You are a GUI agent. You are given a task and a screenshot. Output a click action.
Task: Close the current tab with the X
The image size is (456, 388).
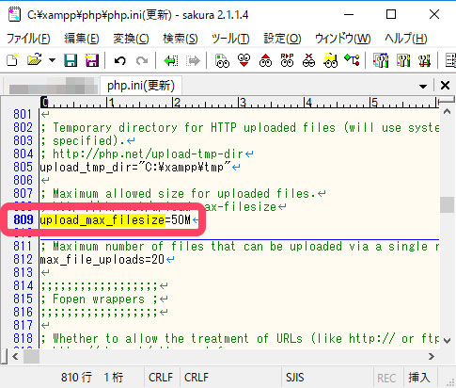[445, 86]
